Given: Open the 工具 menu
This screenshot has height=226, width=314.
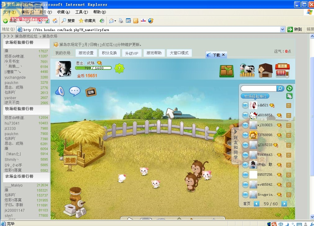Looking at the screenshot, I should pos(82,12).
